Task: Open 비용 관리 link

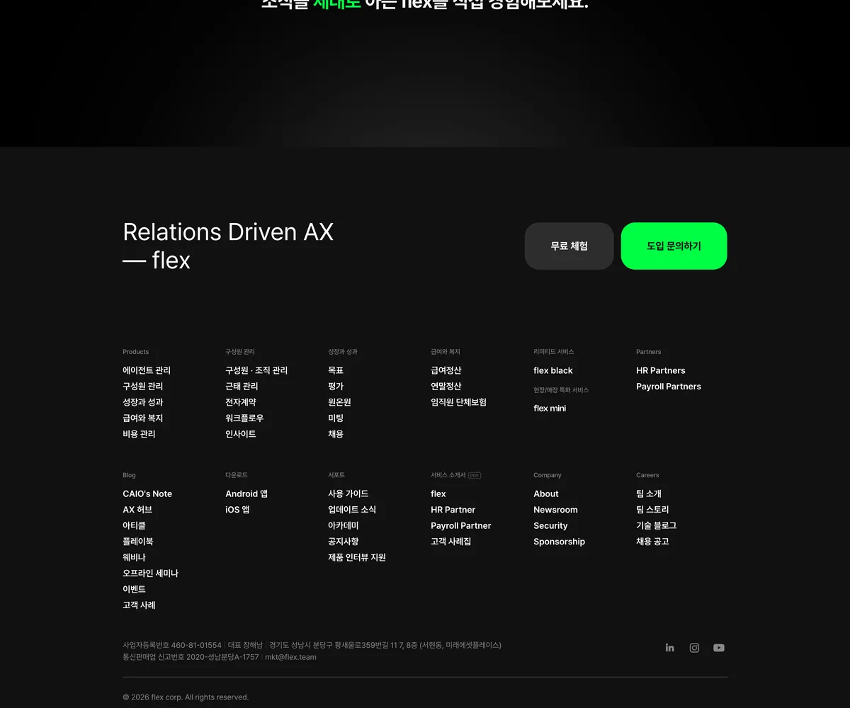Action: 139,434
